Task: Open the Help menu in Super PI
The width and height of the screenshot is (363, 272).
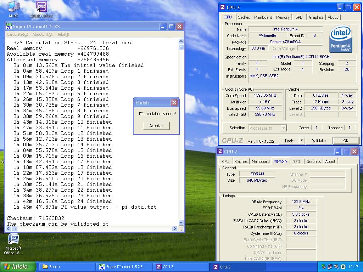Action: (x=63, y=34)
